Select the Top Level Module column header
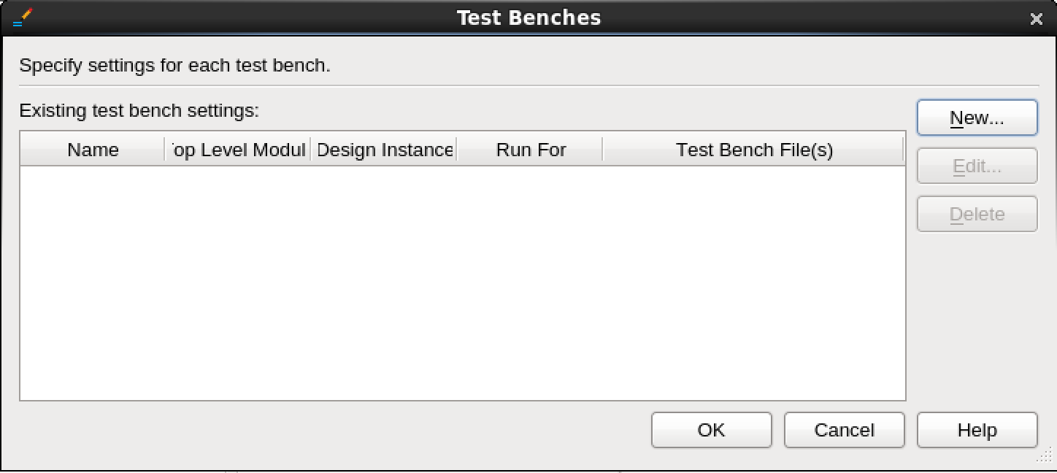 point(238,150)
